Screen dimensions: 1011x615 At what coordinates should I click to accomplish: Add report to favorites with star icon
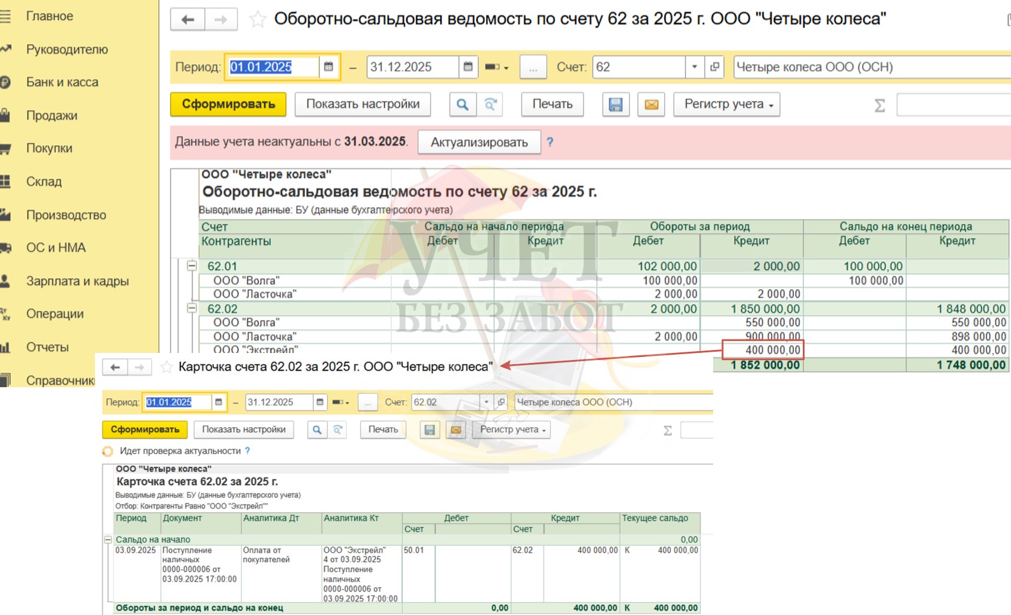[257, 19]
